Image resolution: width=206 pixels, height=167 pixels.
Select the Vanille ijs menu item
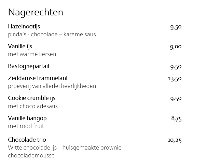click(x=20, y=46)
